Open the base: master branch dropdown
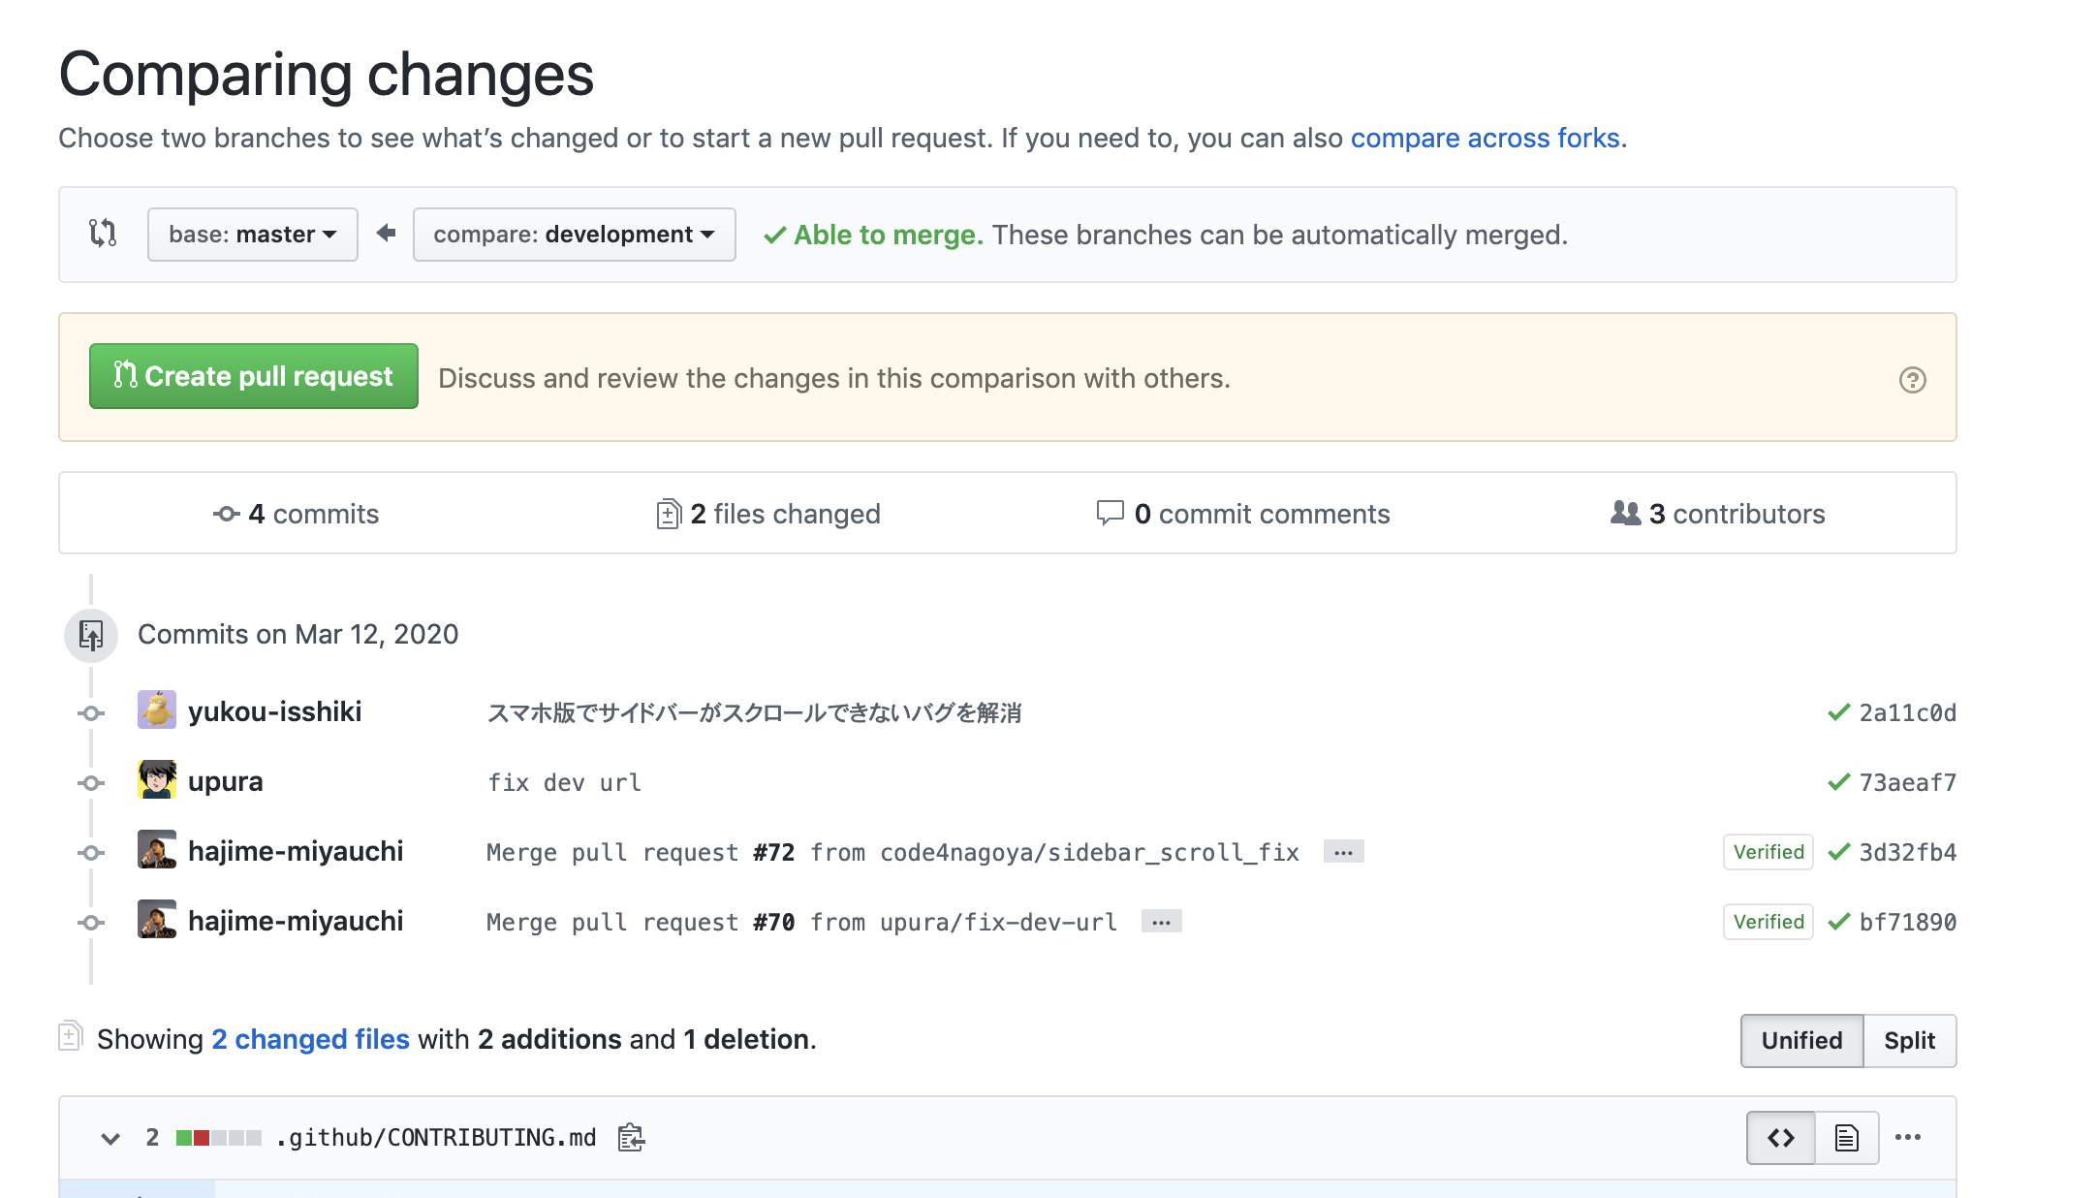The height and width of the screenshot is (1198, 2097). coord(252,234)
